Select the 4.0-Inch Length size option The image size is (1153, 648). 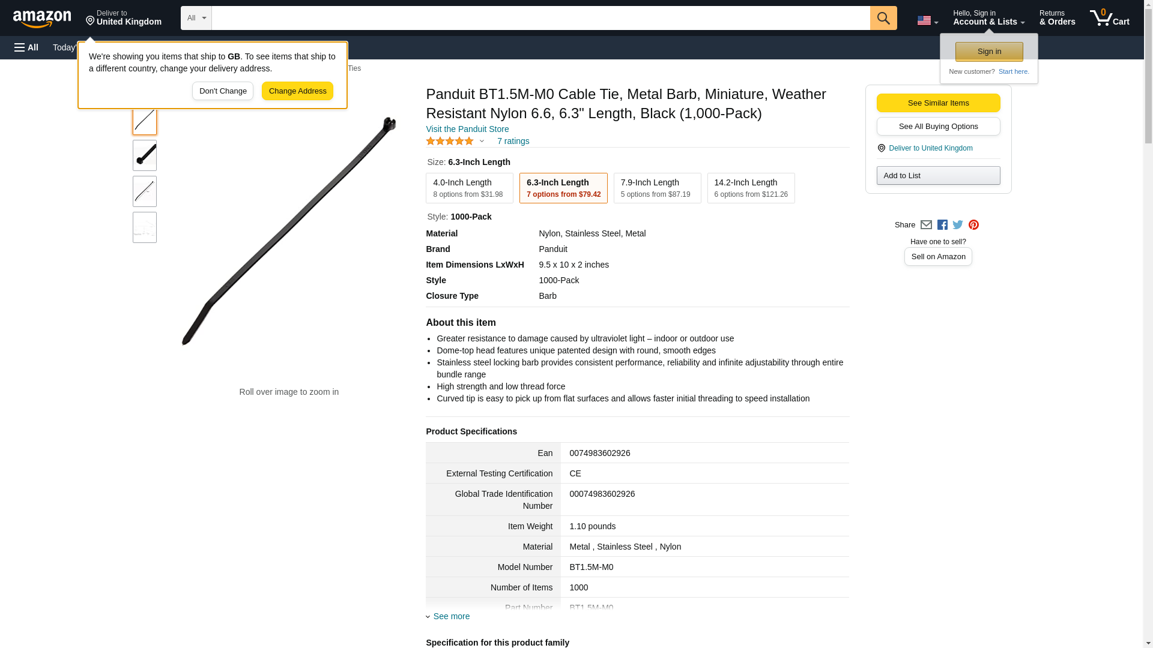[469, 188]
